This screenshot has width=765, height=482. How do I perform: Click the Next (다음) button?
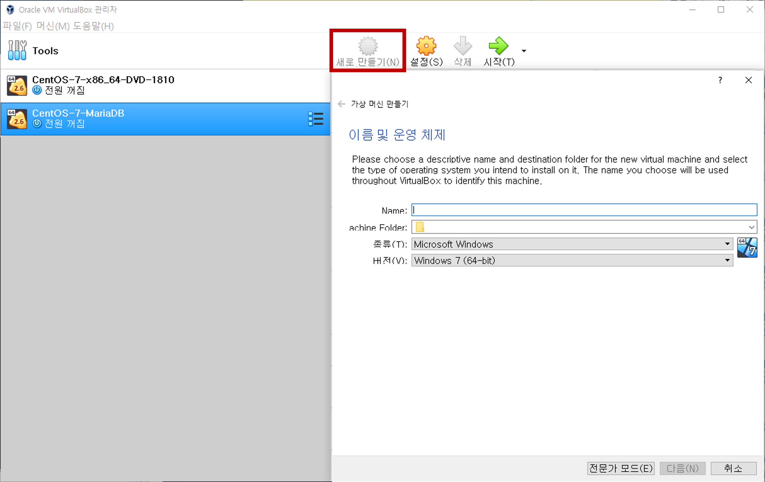tap(682, 468)
